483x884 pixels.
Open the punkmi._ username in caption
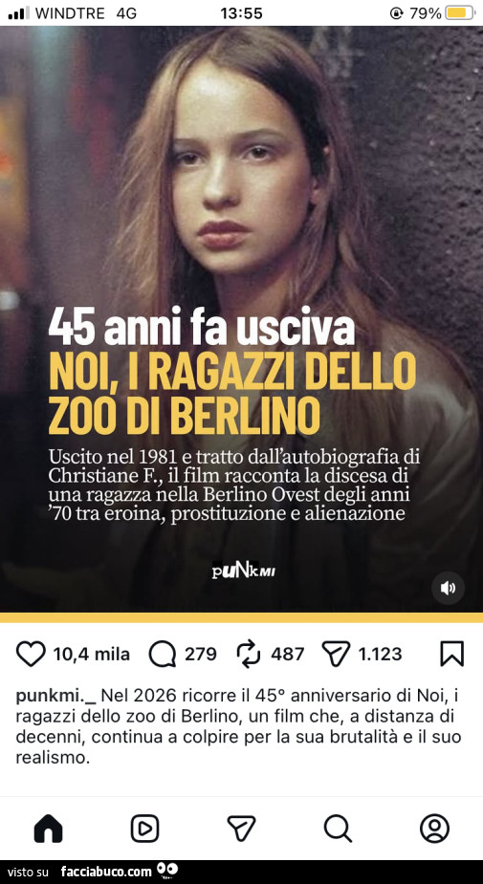click(x=55, y=697)
